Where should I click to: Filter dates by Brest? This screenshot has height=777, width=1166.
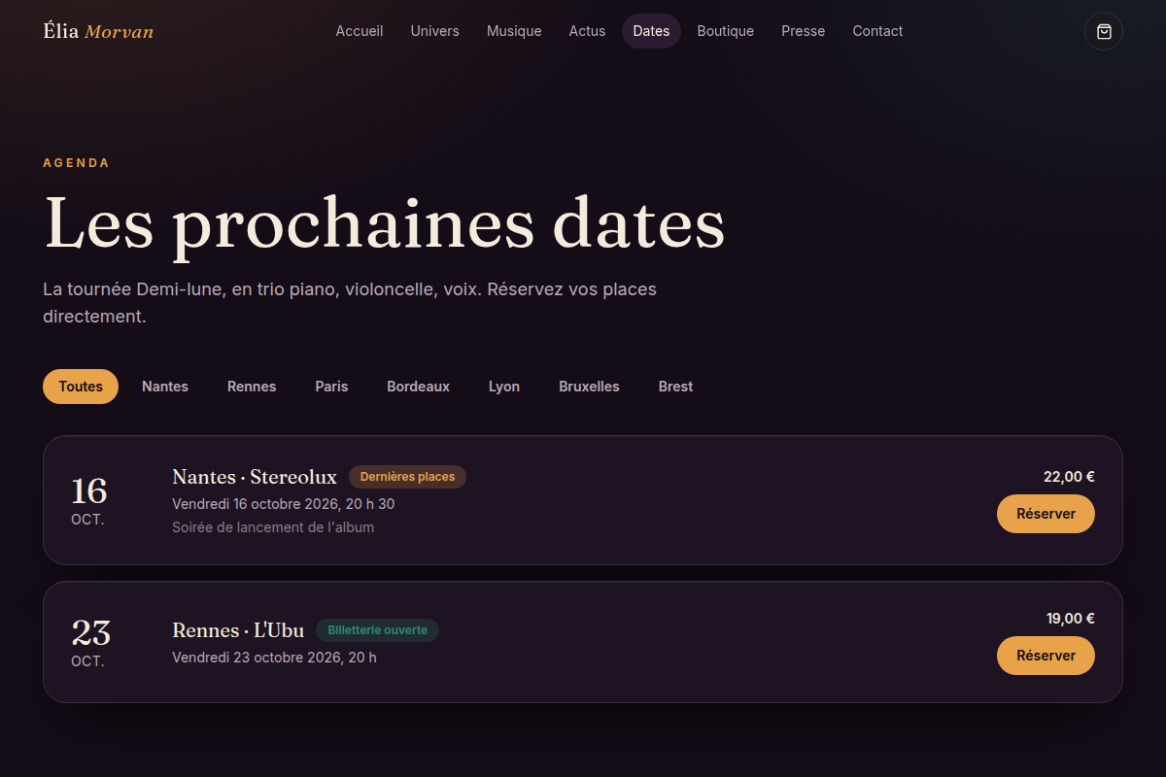pos(675,387)
